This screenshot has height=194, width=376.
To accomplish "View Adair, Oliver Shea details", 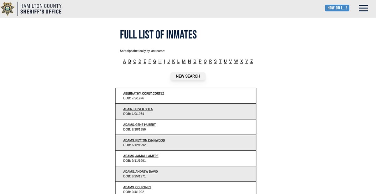I will [138, 109].
